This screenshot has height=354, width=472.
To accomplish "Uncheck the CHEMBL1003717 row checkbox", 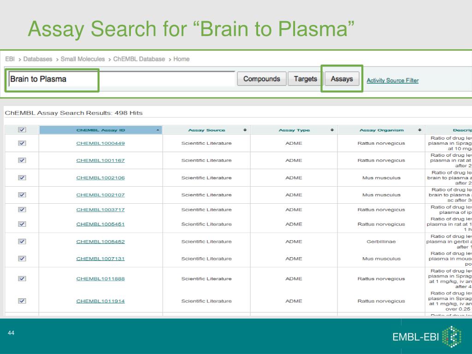I will pyautogui.click(x=22, y=210).
